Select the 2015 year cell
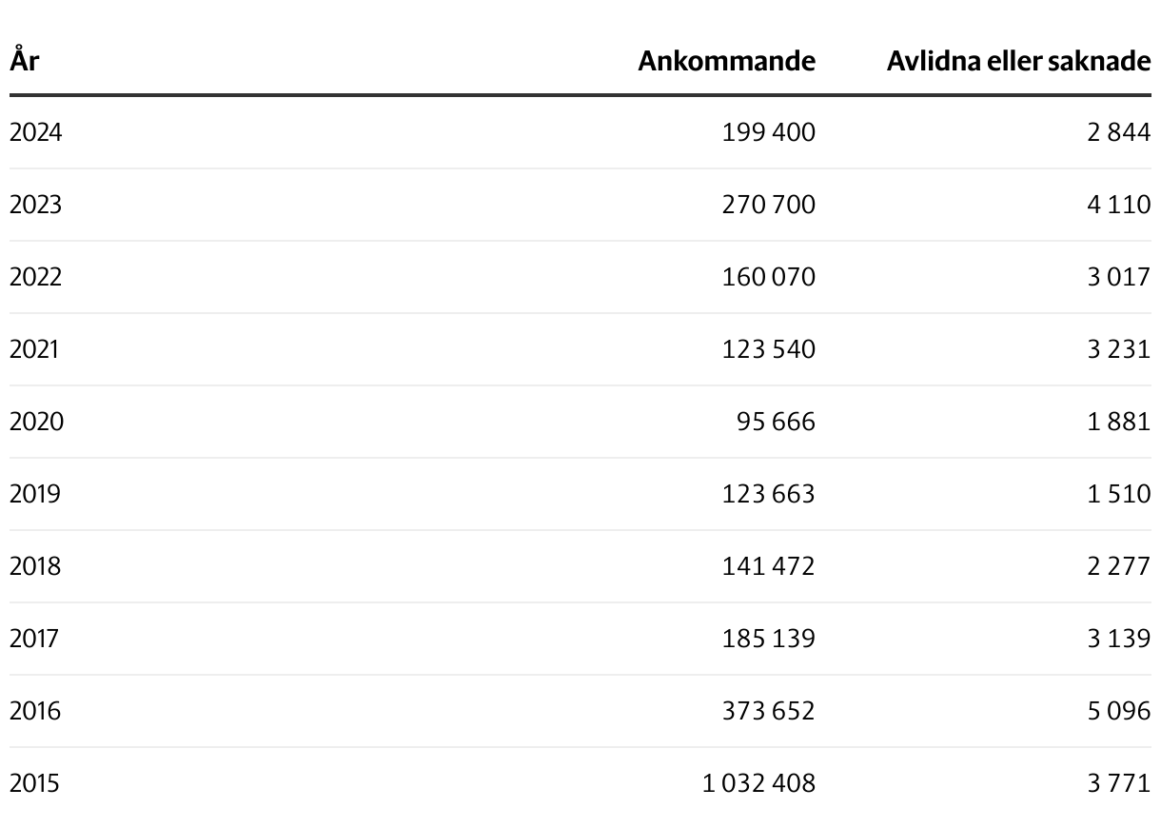This screenshot has width=1161, height=828. (34, 783)
